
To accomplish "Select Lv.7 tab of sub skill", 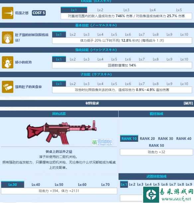I will [142, 84].
